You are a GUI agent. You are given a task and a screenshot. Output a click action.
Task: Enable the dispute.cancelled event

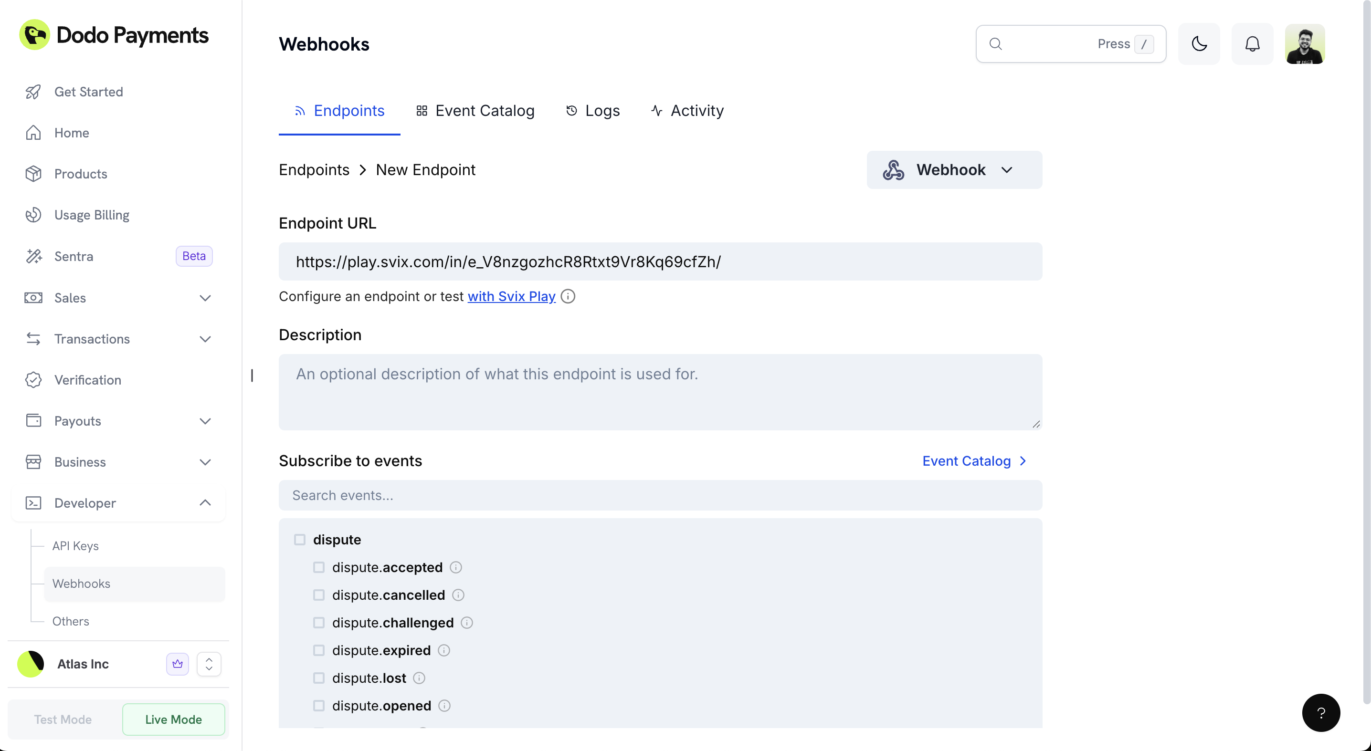[319, 595]
